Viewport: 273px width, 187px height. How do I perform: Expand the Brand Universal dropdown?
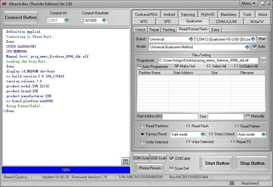[191, 39]
